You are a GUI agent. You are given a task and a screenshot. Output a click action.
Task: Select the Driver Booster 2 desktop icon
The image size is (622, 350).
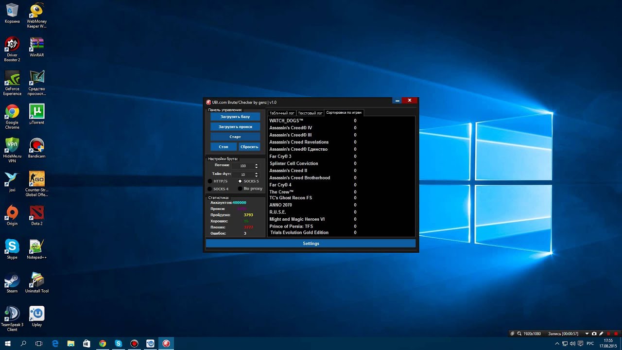pos(12,49)
